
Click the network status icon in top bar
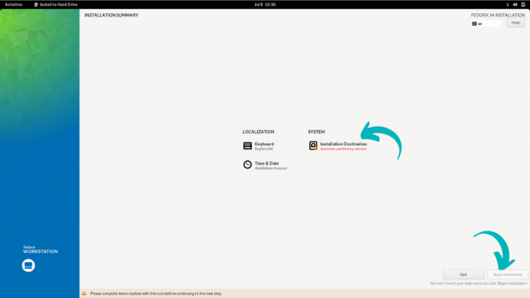point(507,4)
